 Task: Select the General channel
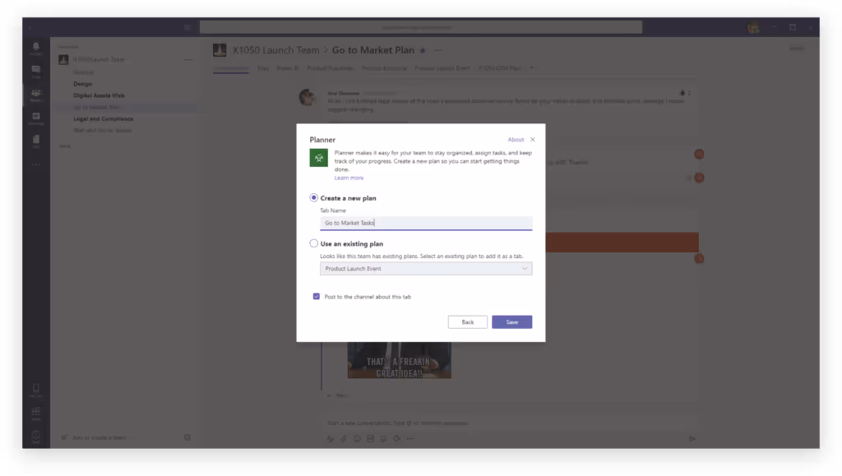83,72
